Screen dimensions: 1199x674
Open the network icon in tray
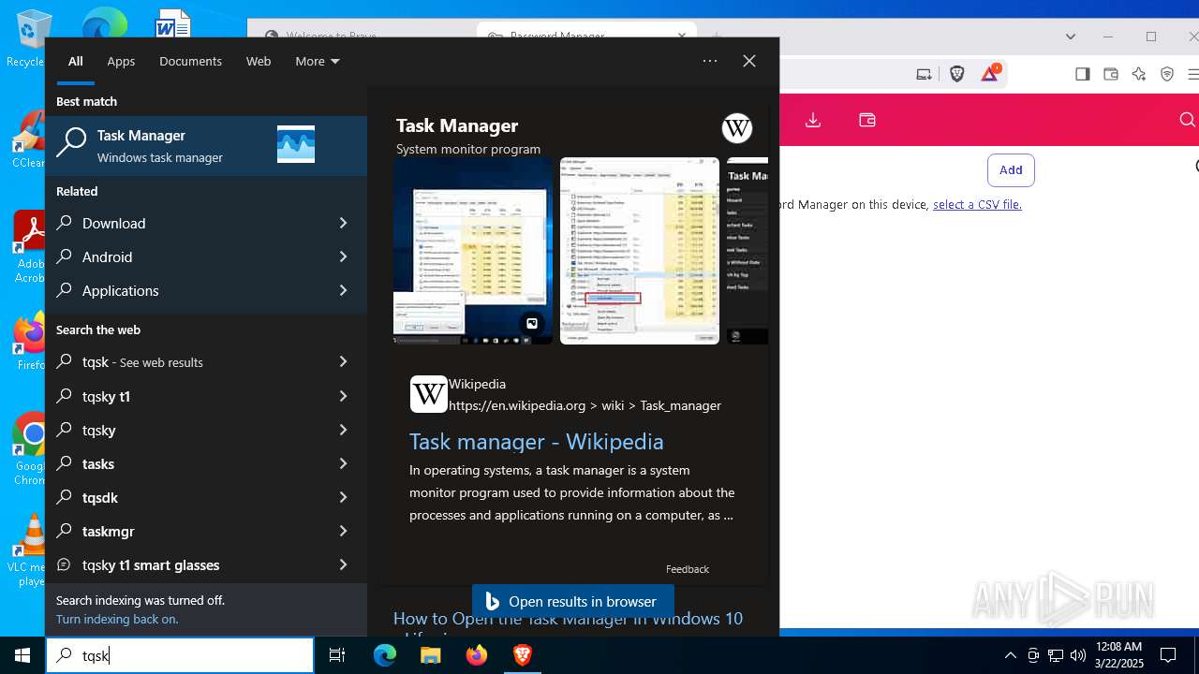(x=1056, y=655)
